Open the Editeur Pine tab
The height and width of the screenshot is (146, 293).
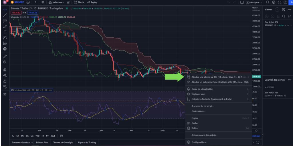click(42, 143)
